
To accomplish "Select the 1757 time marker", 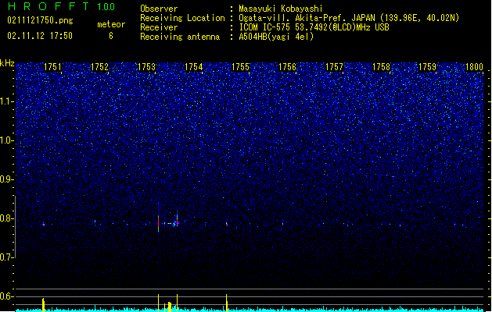I will point(335,67).
